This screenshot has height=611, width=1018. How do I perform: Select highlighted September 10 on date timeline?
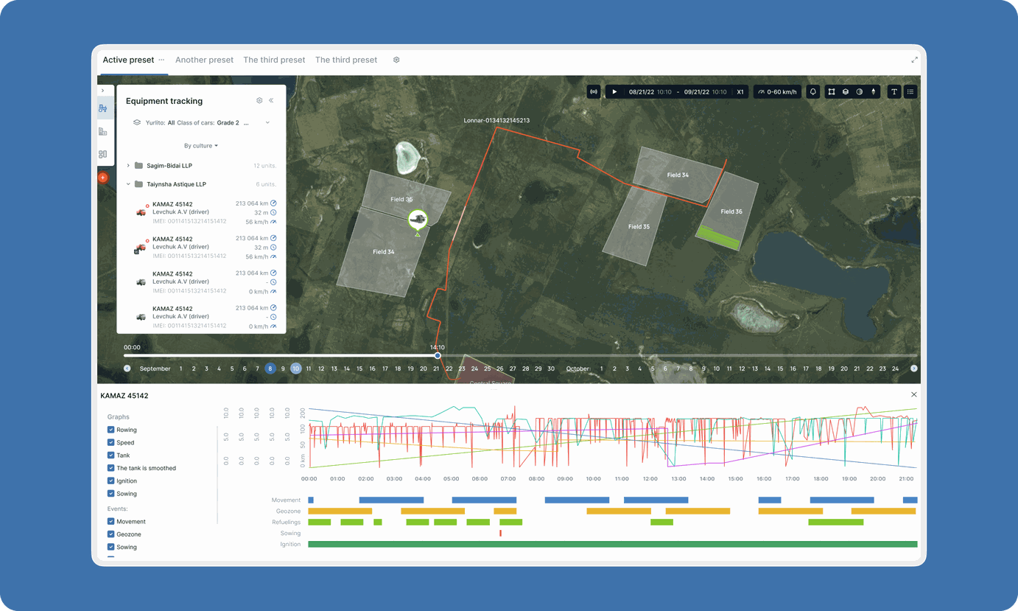(295, 369)
